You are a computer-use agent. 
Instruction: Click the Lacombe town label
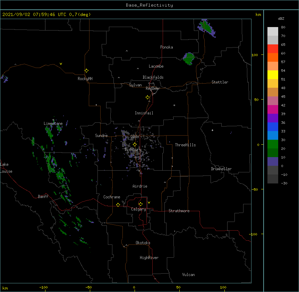point(156,66)
